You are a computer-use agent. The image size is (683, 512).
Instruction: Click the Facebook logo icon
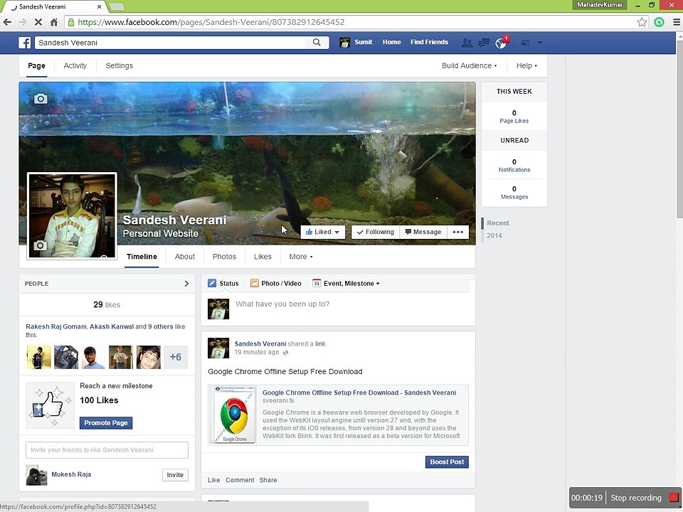point(24,42)
